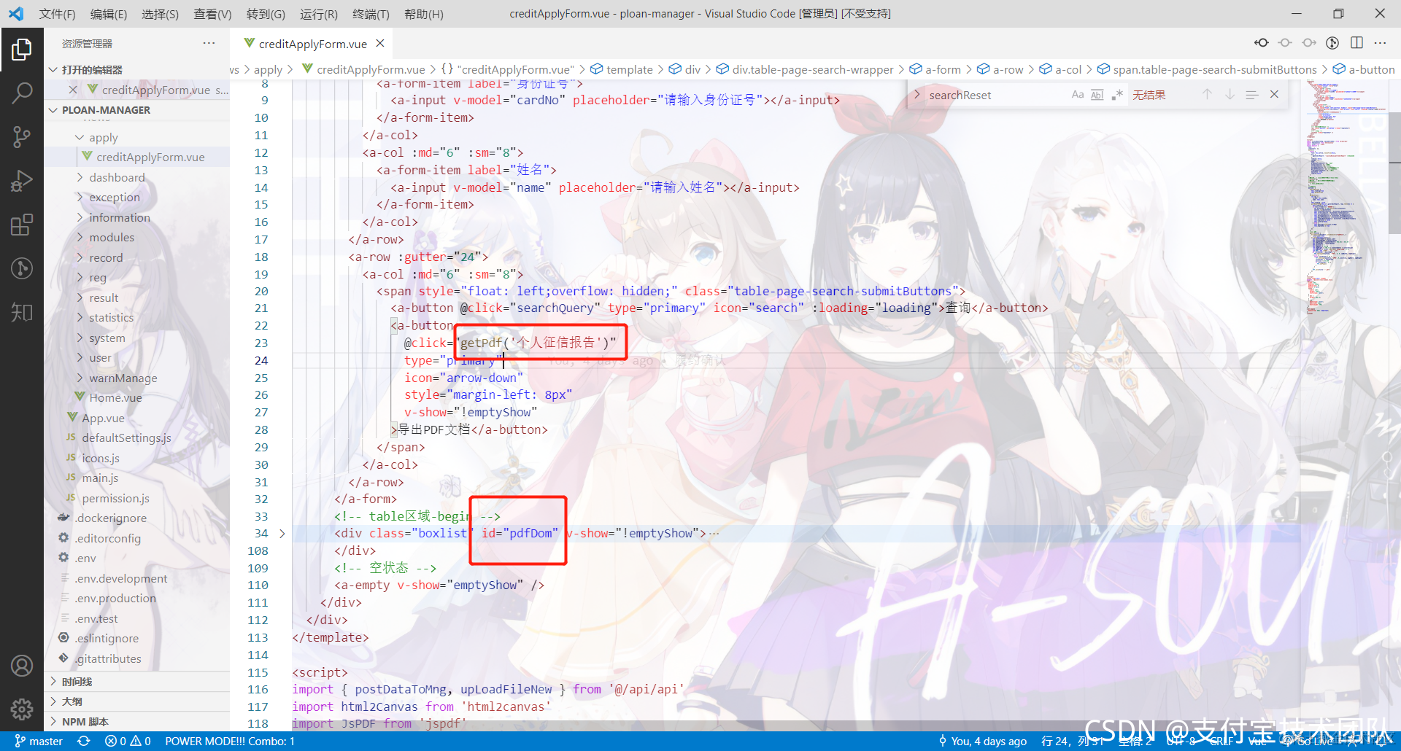Open the 编辑(E) menu
Screen dimensions: 1401x751
click(109, 14)
